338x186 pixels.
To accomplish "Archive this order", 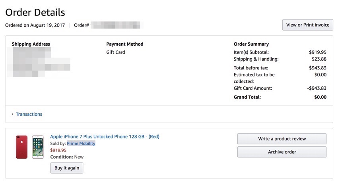I will [x=282, y=152].
